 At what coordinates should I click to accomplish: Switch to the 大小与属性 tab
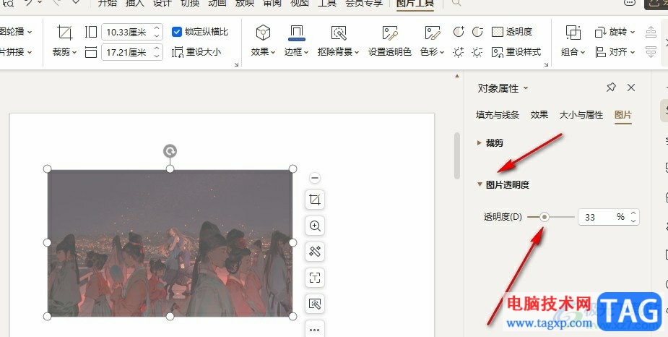581,115
